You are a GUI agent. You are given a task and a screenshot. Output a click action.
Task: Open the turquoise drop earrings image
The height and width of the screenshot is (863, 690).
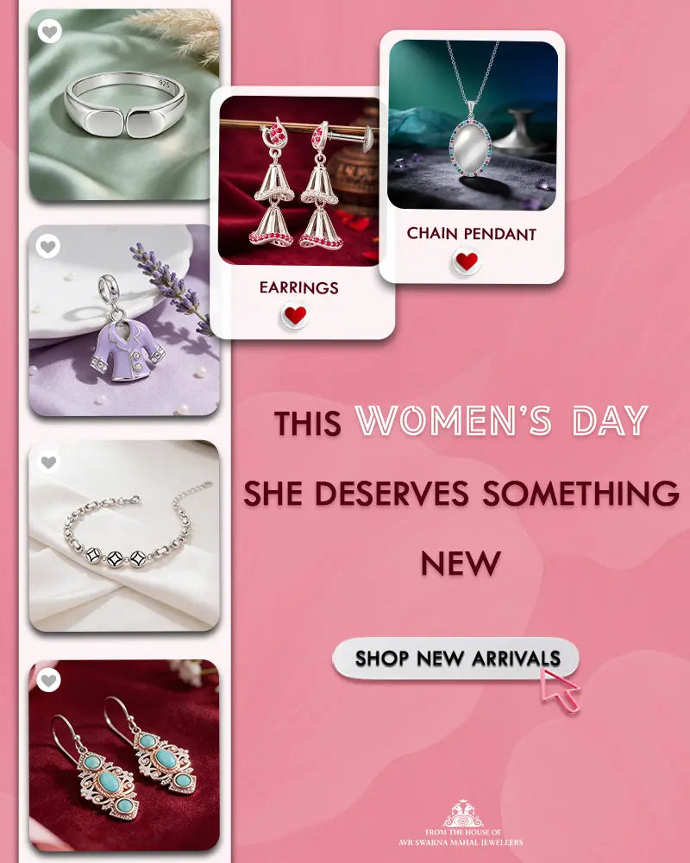point(124,755)
